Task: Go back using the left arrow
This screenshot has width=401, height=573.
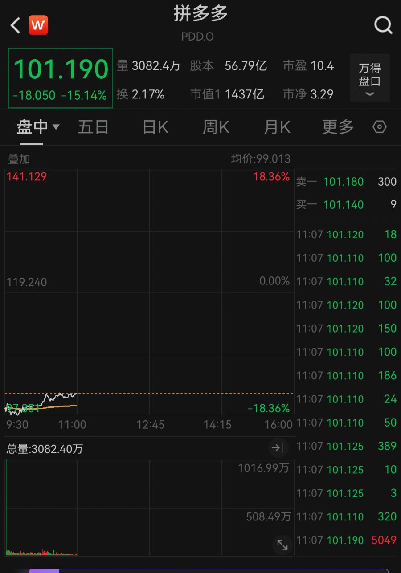Action: point(16,25)
